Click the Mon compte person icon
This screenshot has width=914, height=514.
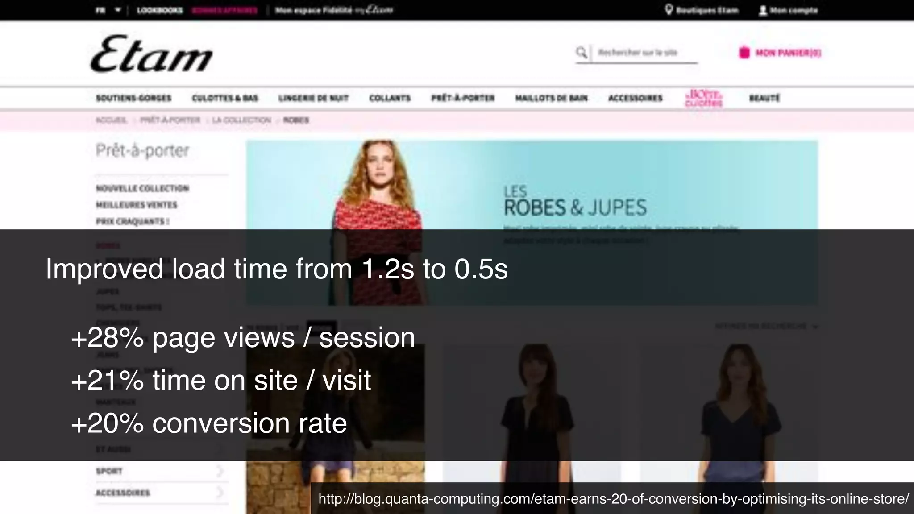click(x=763, y=10)
